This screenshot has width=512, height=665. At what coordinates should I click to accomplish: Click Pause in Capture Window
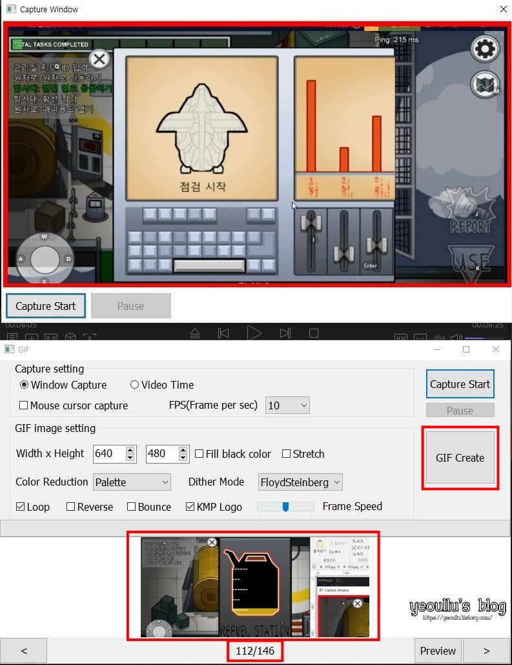tap(130, 306)
